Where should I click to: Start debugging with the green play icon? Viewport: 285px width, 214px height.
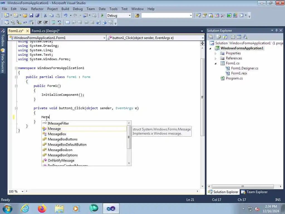coord(102,16)
